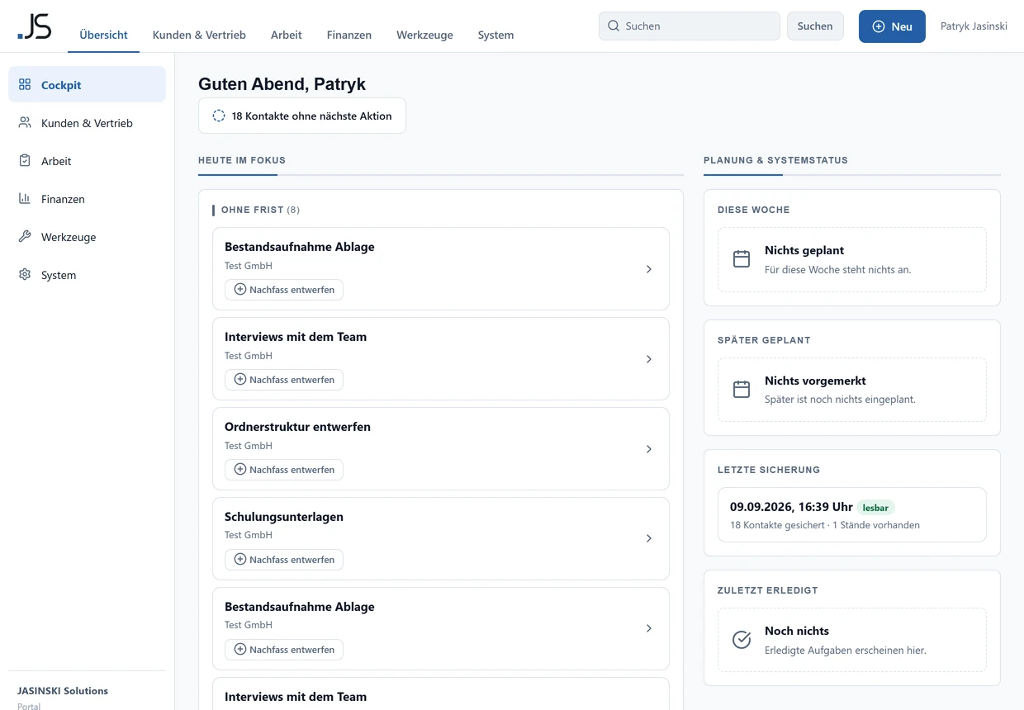Click the calendar icon beside Nichts vorgemerkt

(x=742, y=390)
